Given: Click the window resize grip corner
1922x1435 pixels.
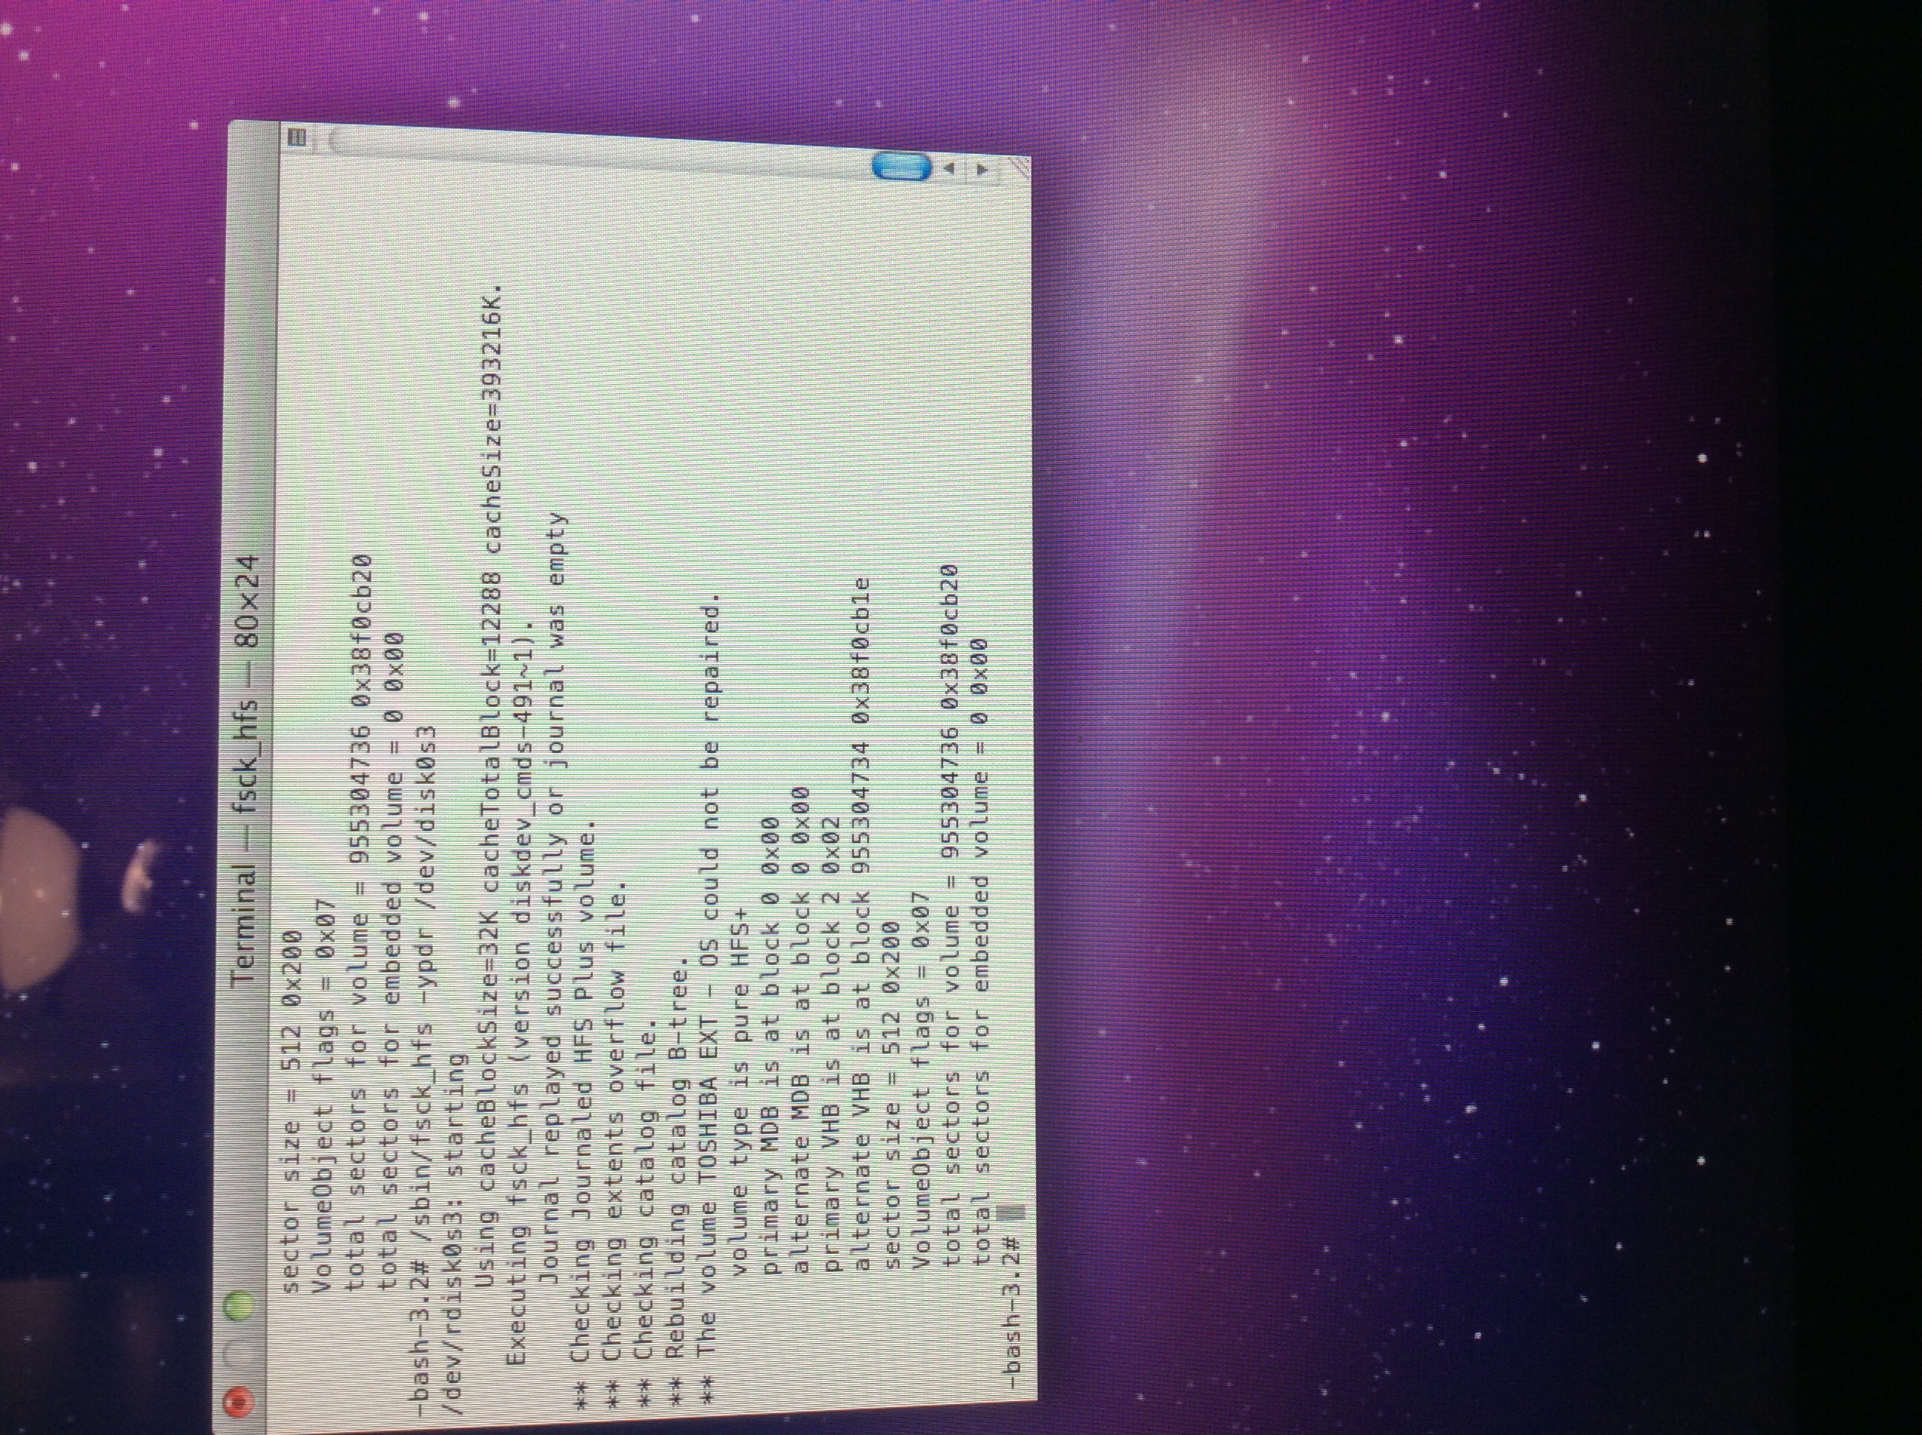Looking at the screenshot, I should tap(1018, 168).
